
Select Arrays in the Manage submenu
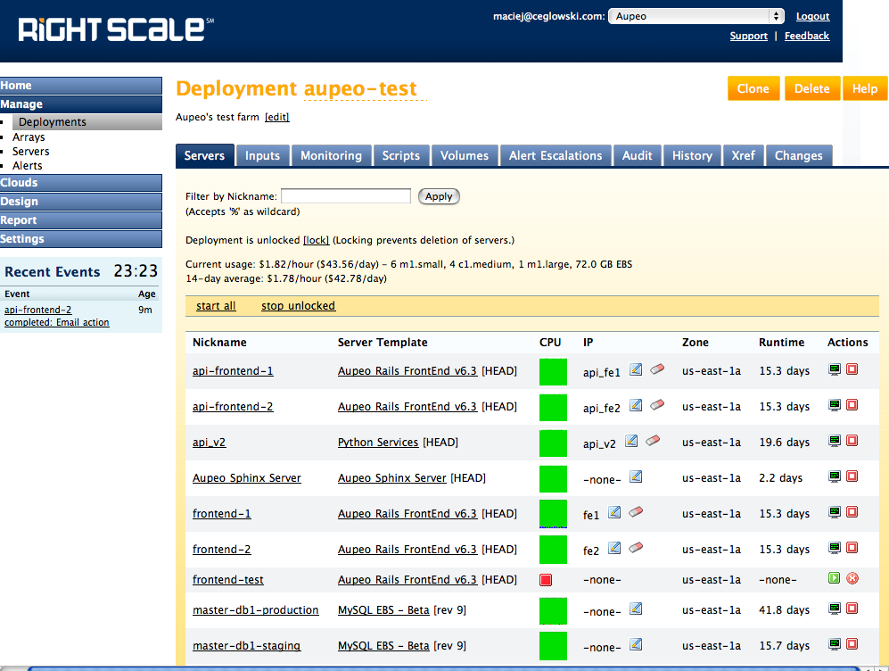(x=29, y=137)
